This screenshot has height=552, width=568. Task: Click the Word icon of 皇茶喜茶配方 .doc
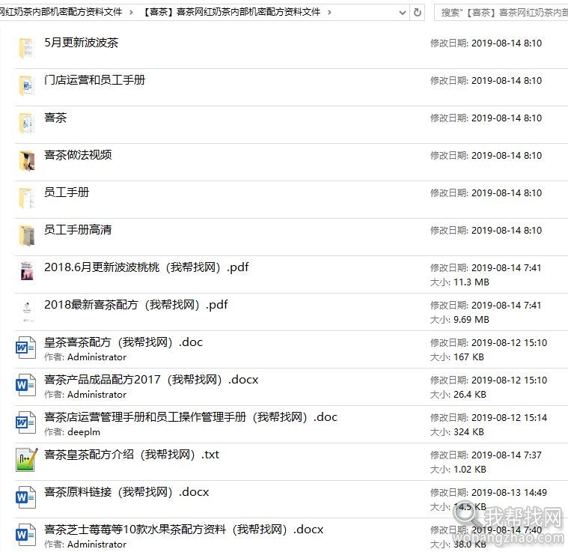tap(25, 348)
